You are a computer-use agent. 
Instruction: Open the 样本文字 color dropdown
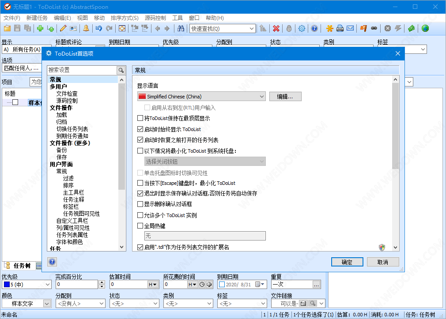click(x=47, y=304)
